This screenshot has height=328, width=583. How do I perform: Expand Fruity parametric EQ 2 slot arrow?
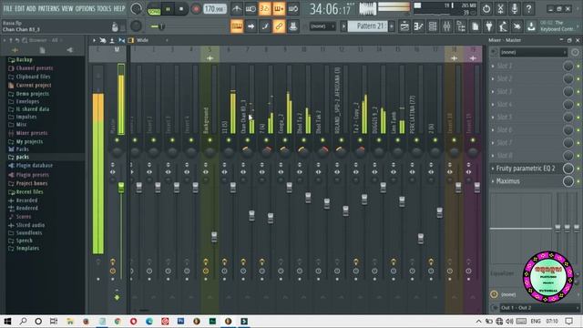click(x=493, y=169)
